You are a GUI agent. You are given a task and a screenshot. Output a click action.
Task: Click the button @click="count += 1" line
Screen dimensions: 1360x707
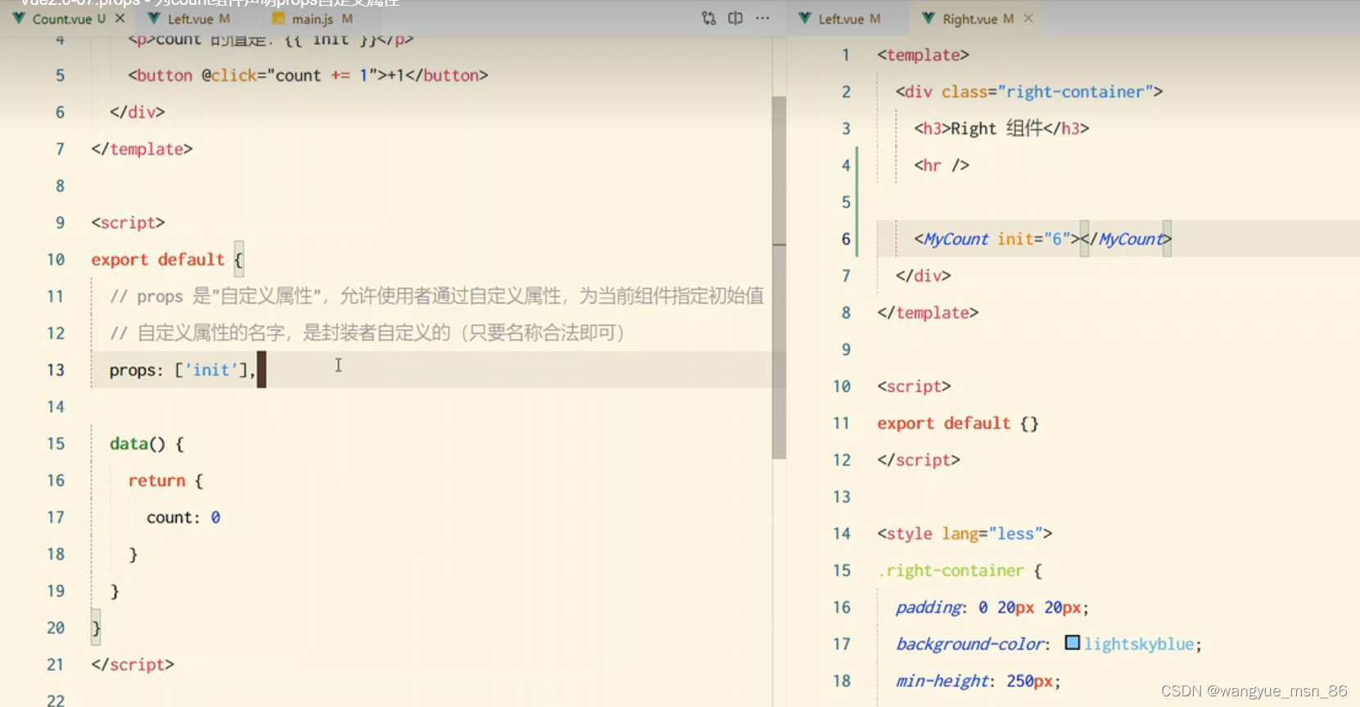308,75
